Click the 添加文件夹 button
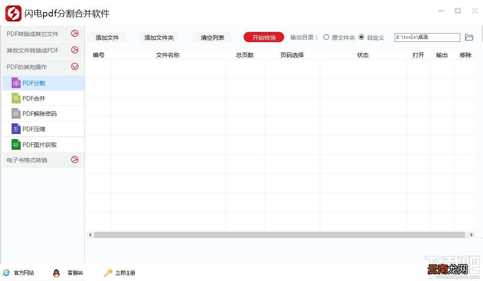483x281 pixels. (159, 38)
